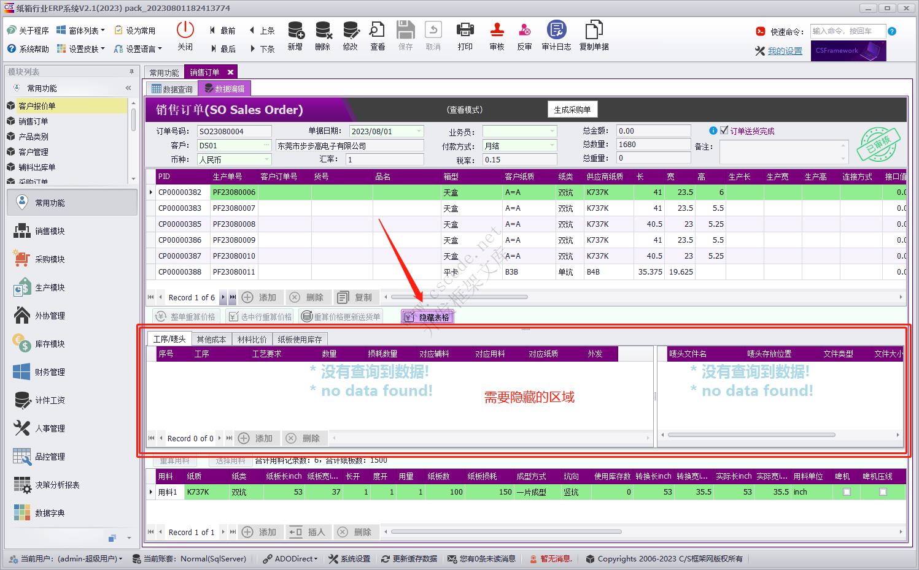Select the 打印 (Print) toolbar icon
This screenshot has width=919, height=570.
click(465, 36)
